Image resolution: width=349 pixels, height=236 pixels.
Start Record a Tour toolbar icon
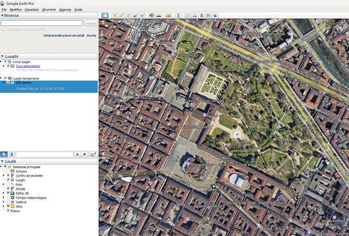(x=142, y=15)
